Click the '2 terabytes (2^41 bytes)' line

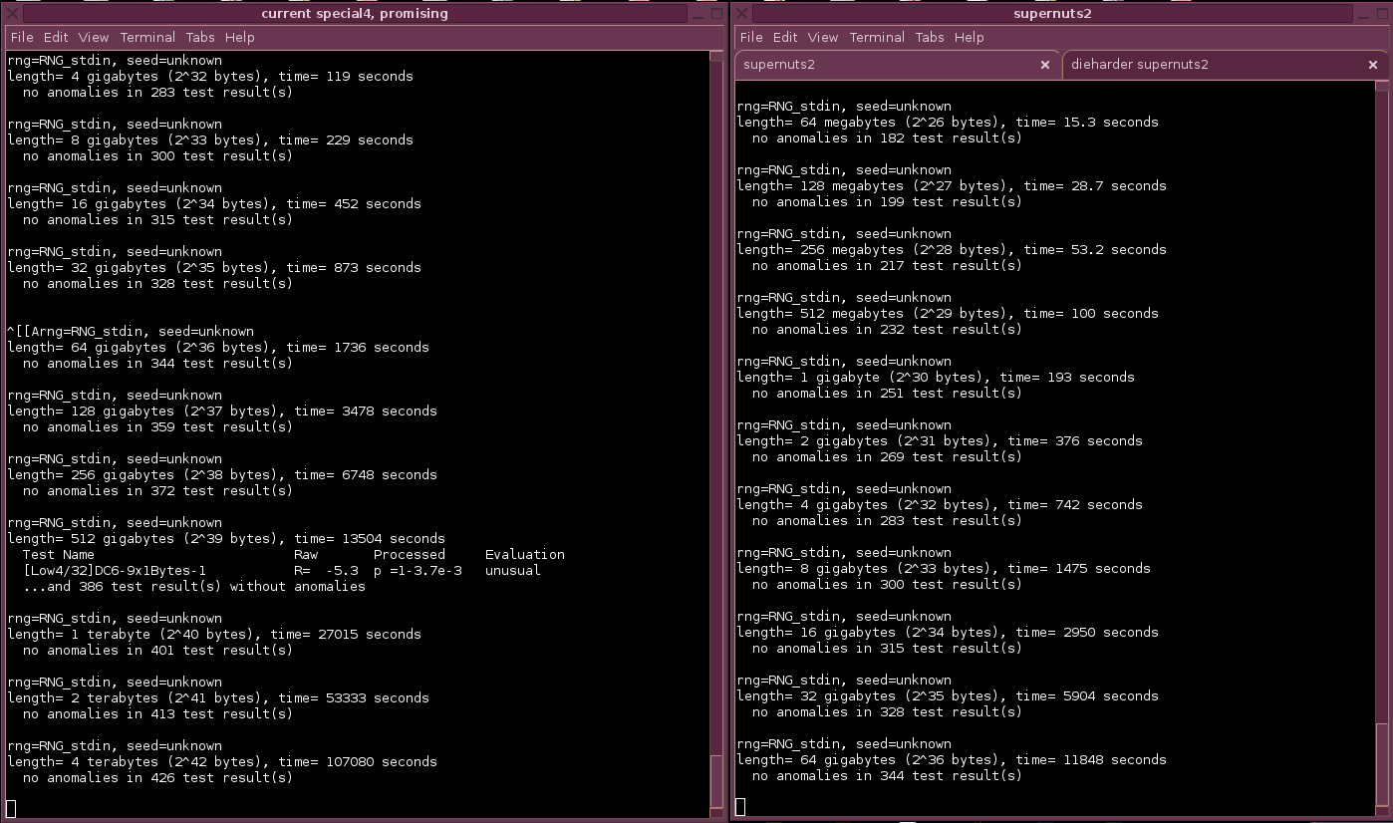(218, 697)
